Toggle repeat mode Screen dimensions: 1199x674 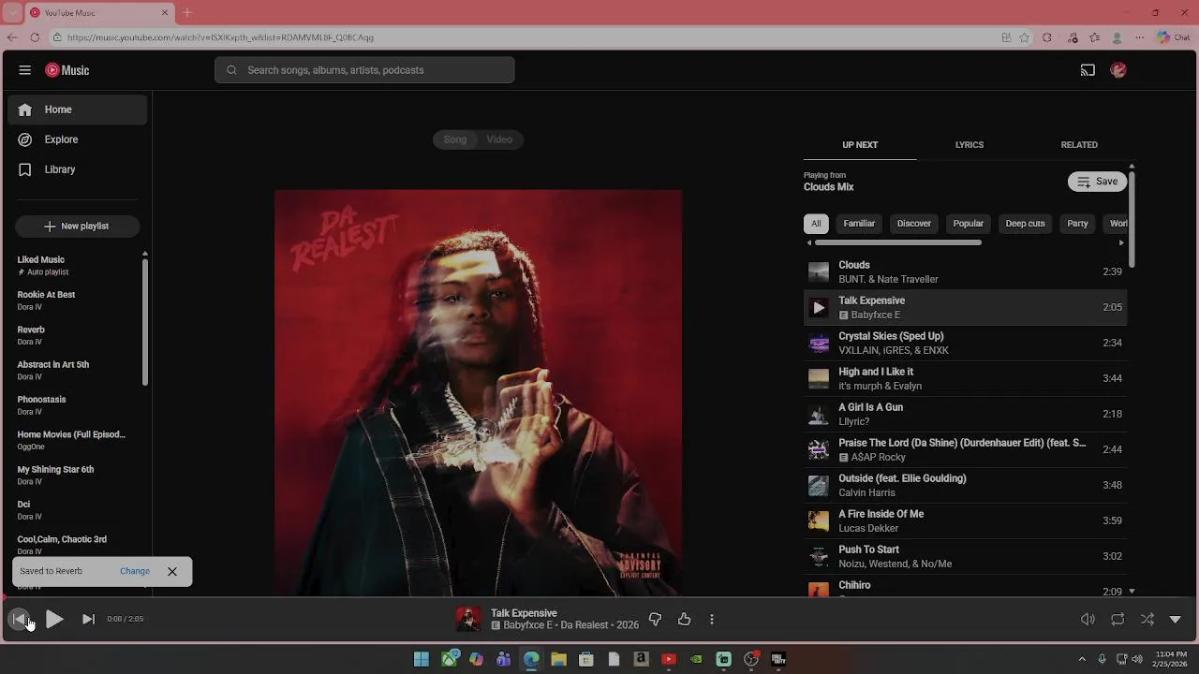point(1118,619)
